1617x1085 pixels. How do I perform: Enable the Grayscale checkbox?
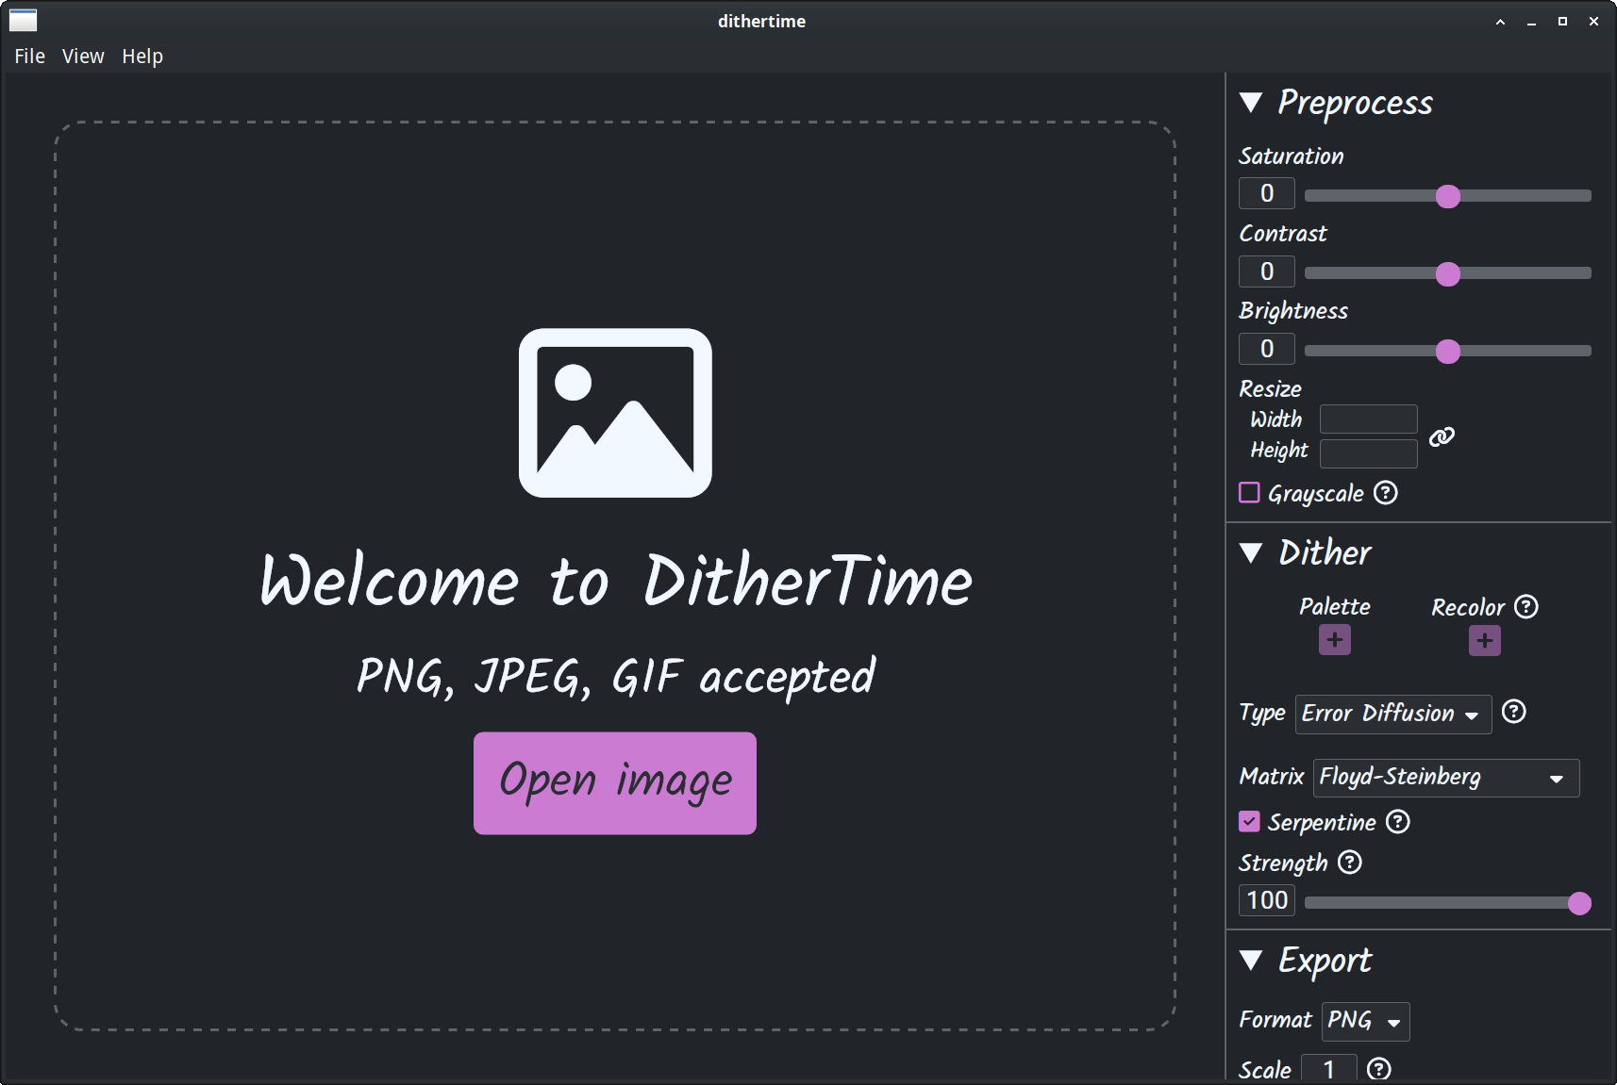click(1249, 493)
